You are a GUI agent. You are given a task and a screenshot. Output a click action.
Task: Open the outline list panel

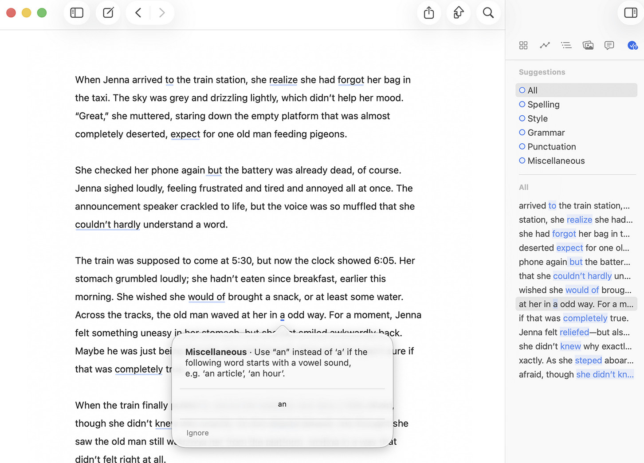tap(566, 45)
